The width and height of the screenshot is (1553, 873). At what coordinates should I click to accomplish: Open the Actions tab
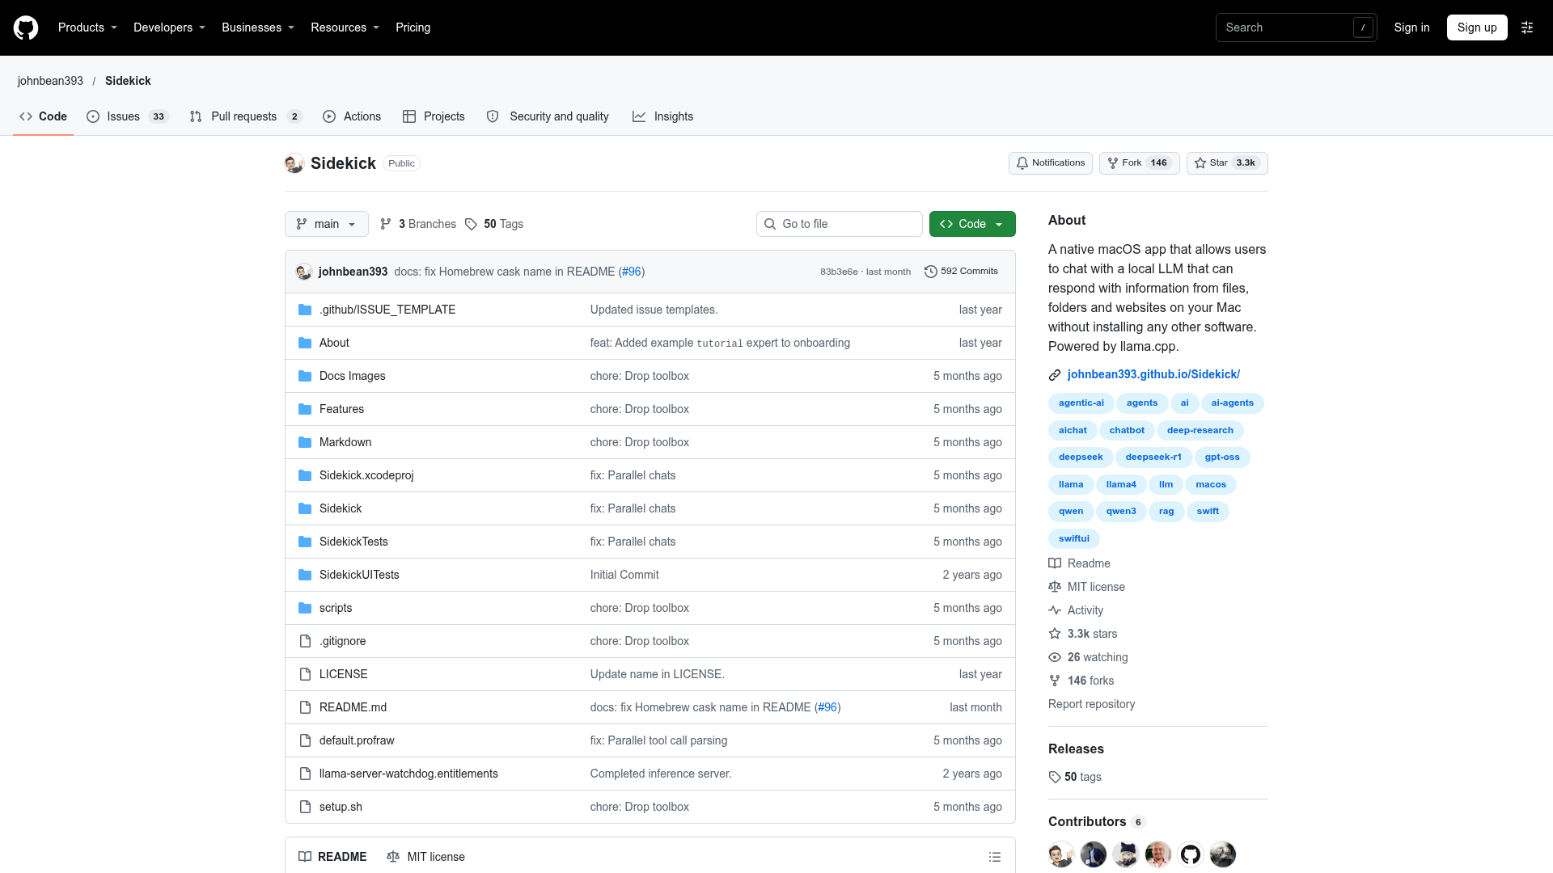click(352, 116)
